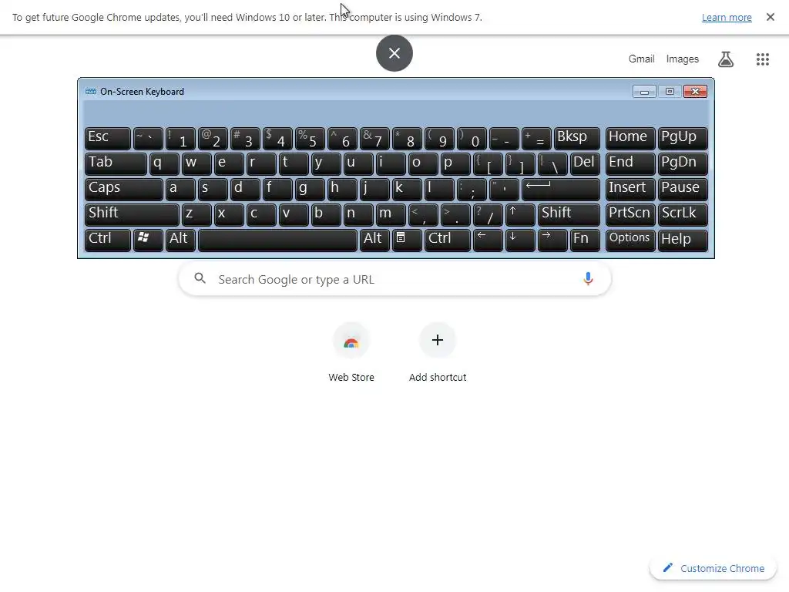789x592 pixels.
Task: Click the tilde backtick key
Action: (148, 138)
